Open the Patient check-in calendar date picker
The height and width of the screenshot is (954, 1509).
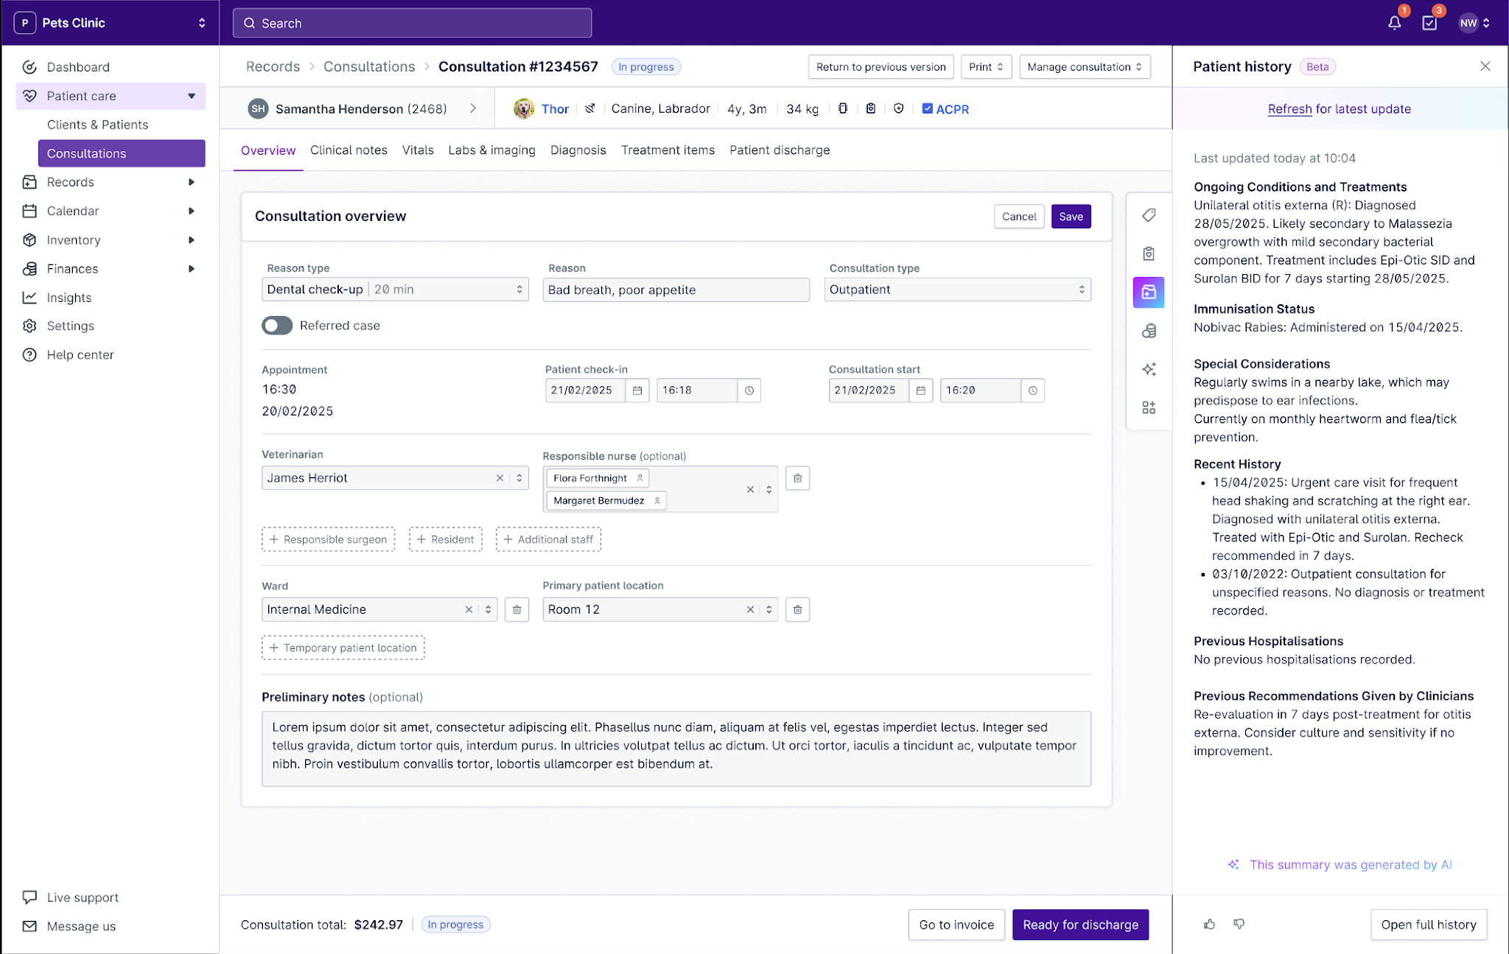pyautogui.click(x=637, y=390)
